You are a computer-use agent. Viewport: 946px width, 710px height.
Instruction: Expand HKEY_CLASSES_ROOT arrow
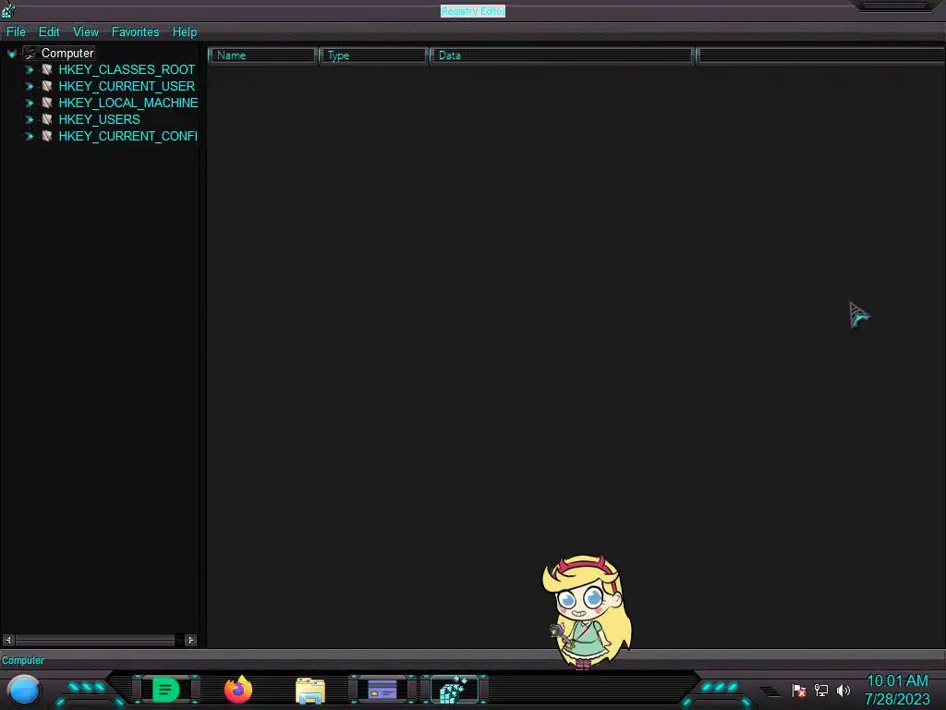[x=29, y=70]
